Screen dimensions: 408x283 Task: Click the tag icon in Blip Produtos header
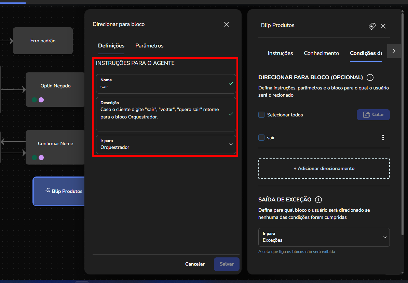tap(372, 26)
